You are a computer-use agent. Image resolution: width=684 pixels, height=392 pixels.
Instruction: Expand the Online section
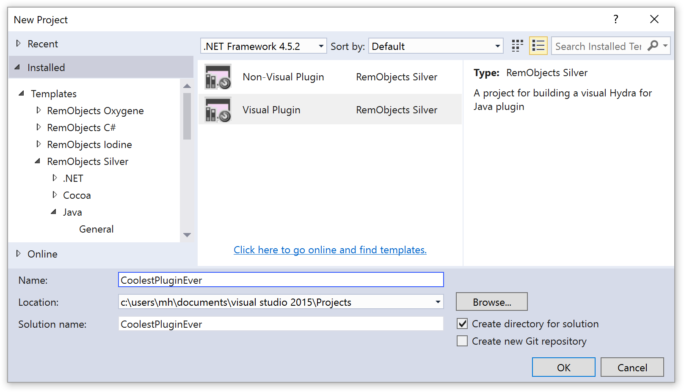(18, 253)
